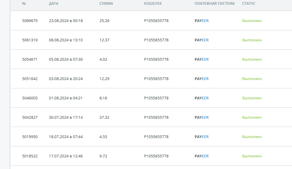292x169 pixels.
Task: Click amount 37.32 in the table
Action: 104,118
